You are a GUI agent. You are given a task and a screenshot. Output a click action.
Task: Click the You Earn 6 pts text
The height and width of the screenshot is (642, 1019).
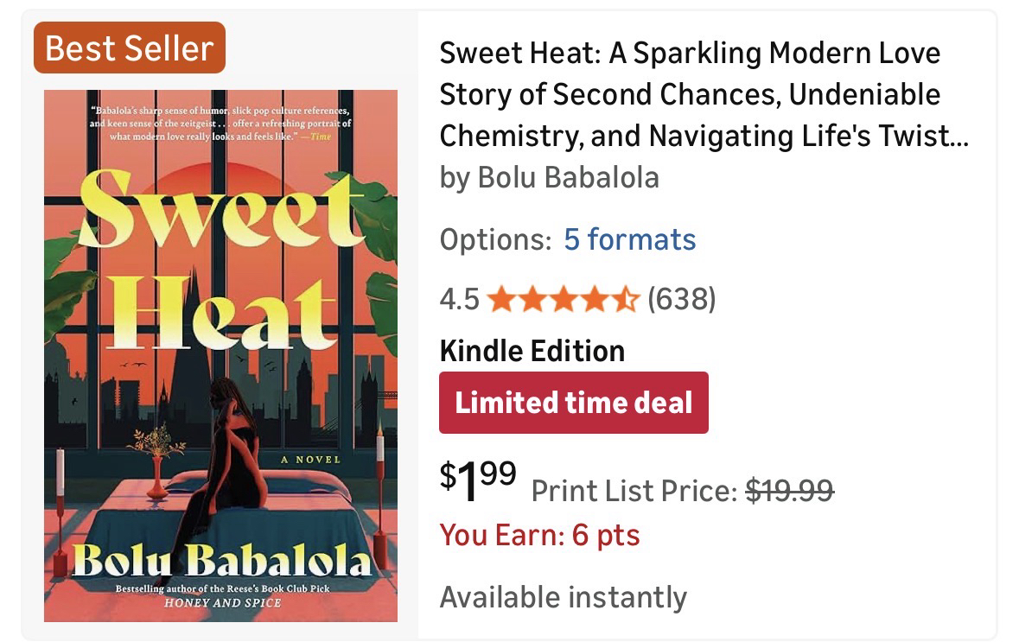(x=539, y=535)
